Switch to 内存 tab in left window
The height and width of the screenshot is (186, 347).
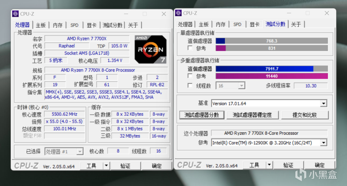(x=58, y=25)
